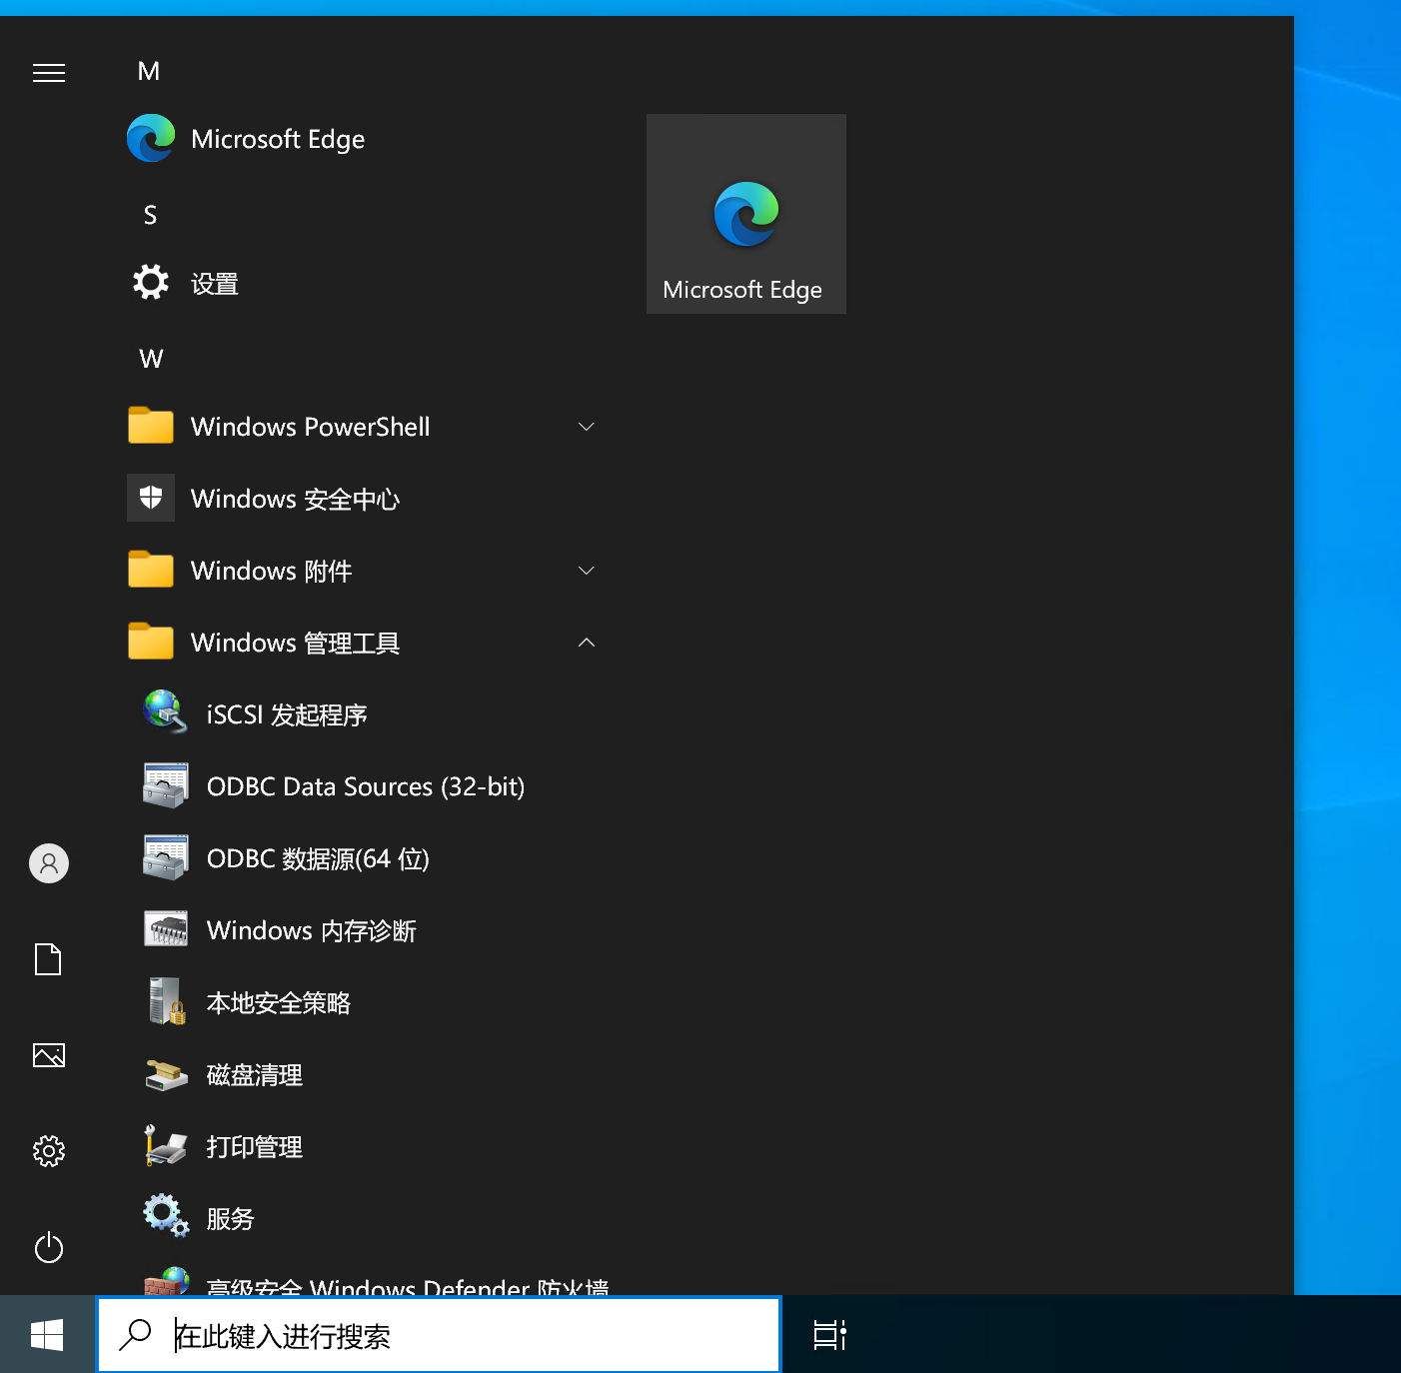Viewport: 1401px width, 1373px height.
Task: Open the 本地安全策略 icon
Action: 167,1001
